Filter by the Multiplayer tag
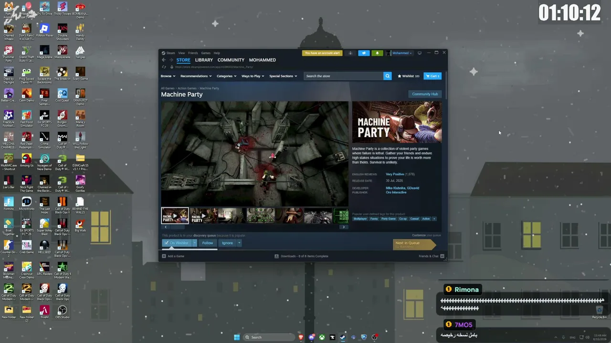This screenshot has width=611, height=343. click(360, 219)
